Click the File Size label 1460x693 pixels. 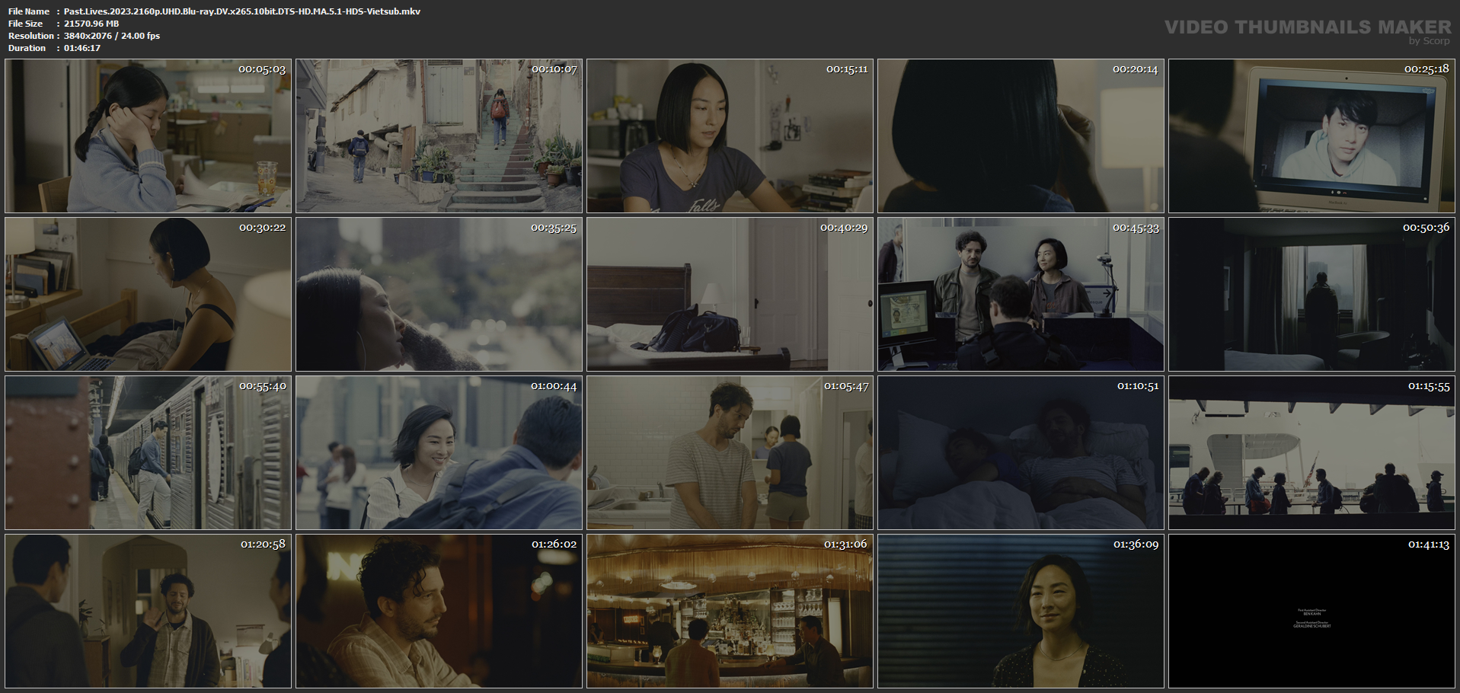[x=26, y=24]
